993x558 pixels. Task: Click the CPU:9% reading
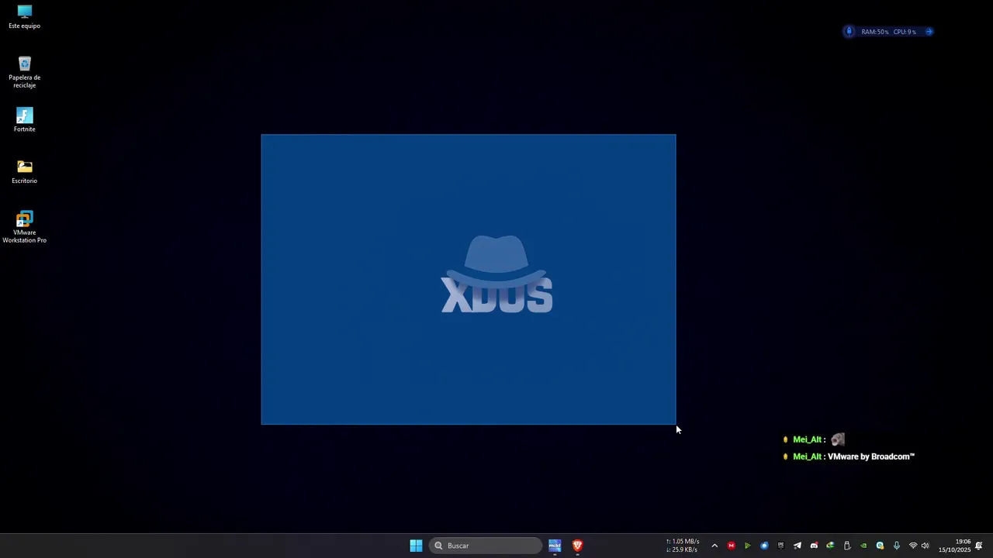tap(905, 32)
